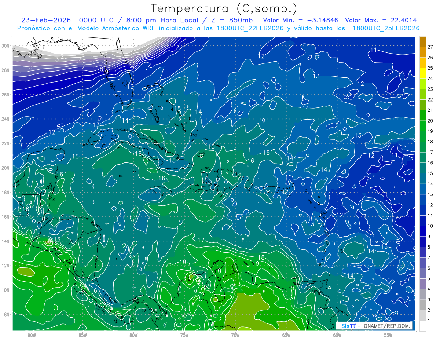Click the Modelo Atmosferico WRF phrase

click(117, 28)
